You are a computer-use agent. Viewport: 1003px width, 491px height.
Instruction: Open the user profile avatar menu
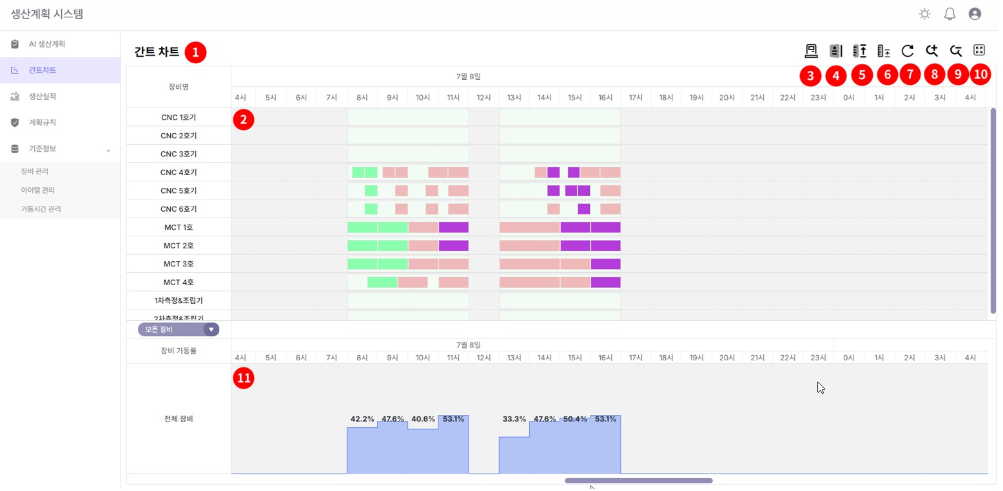point(974,14)
